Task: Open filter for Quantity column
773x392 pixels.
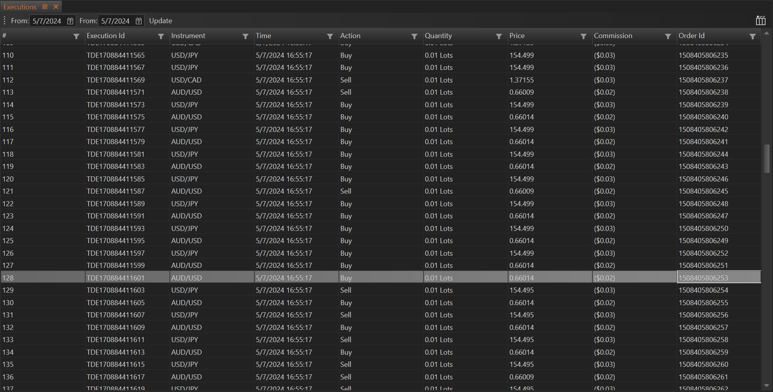Action: [499, 37]
